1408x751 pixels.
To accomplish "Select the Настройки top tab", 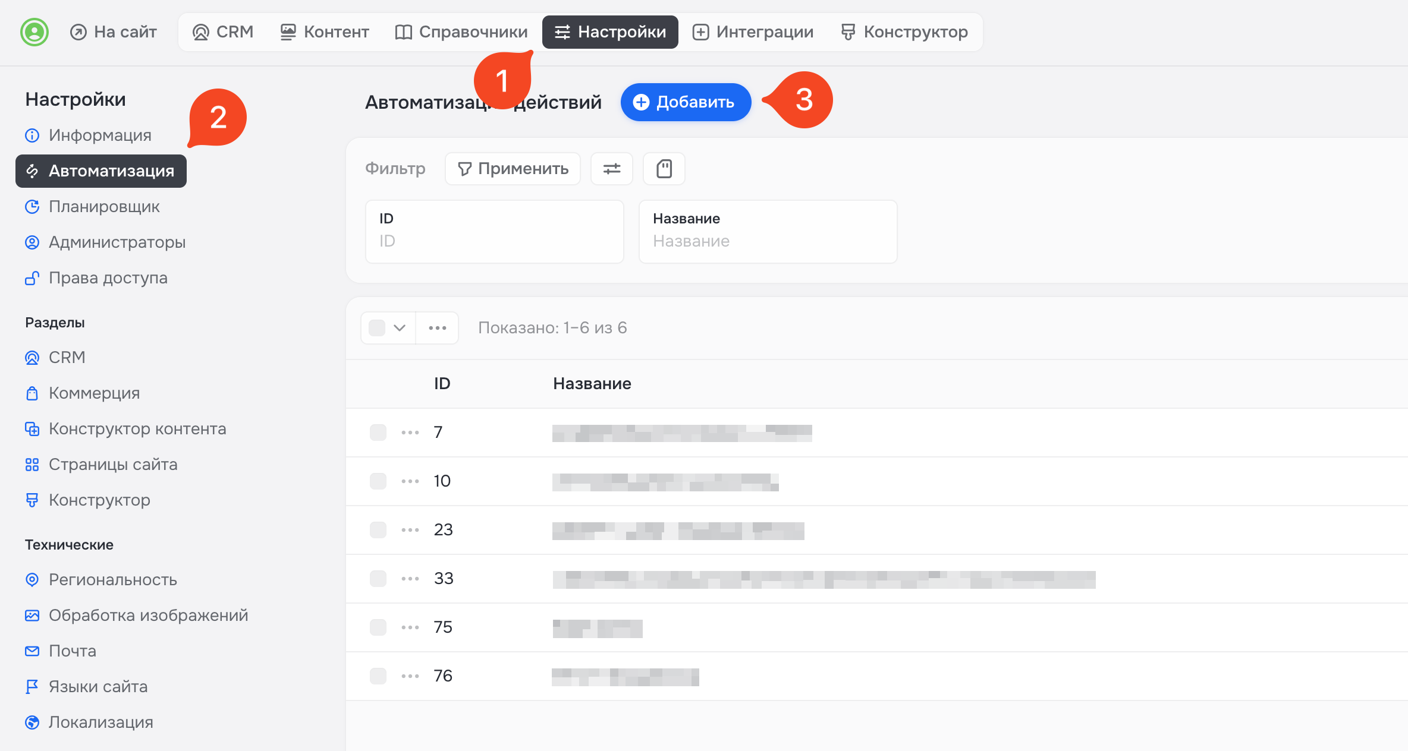I will [610, 32].
